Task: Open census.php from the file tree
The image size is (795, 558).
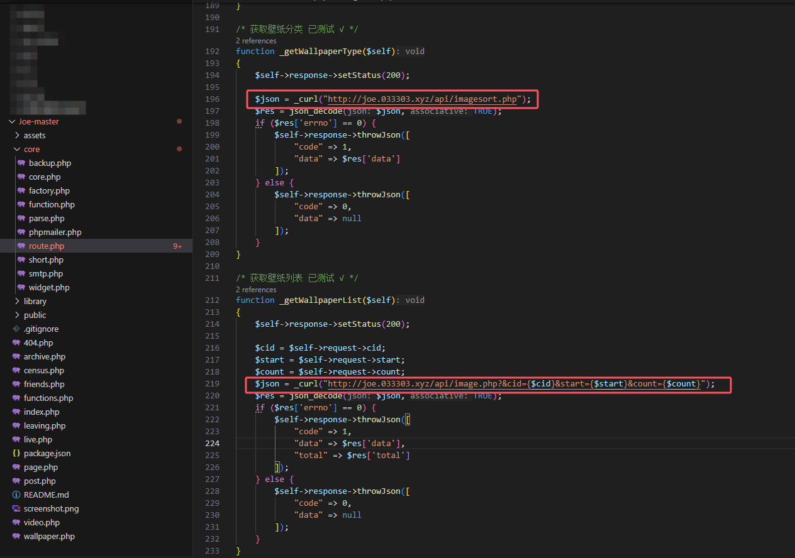Action: 44,370
